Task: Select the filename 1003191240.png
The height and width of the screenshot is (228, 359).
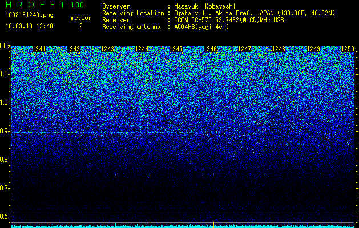Action: coord(30,15)
